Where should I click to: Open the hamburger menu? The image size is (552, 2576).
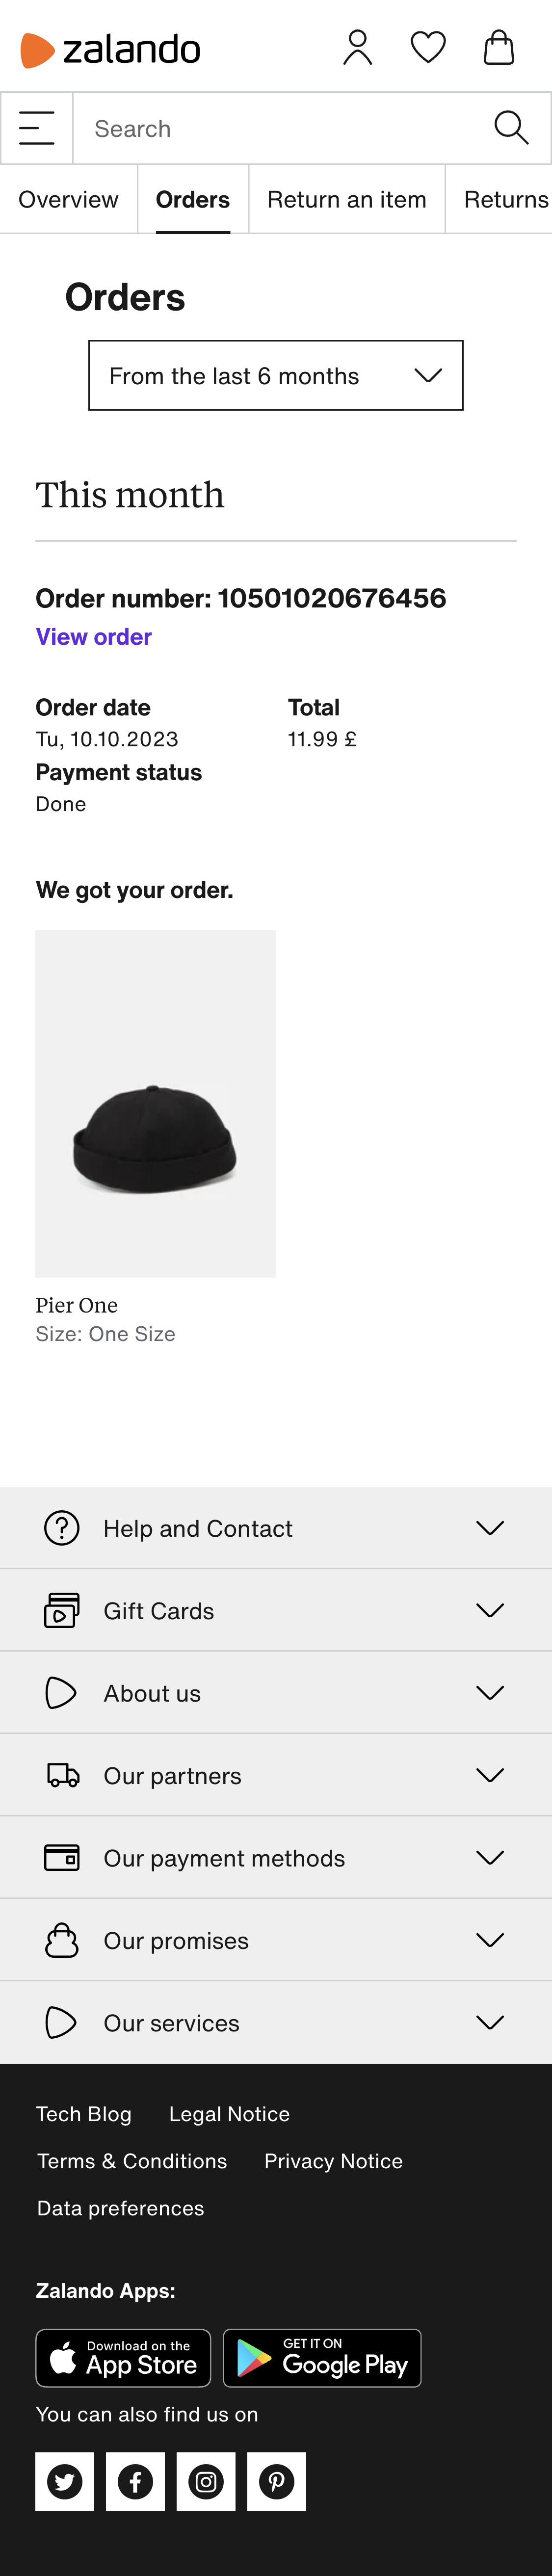pyautogui.click(x=36, y=127)
